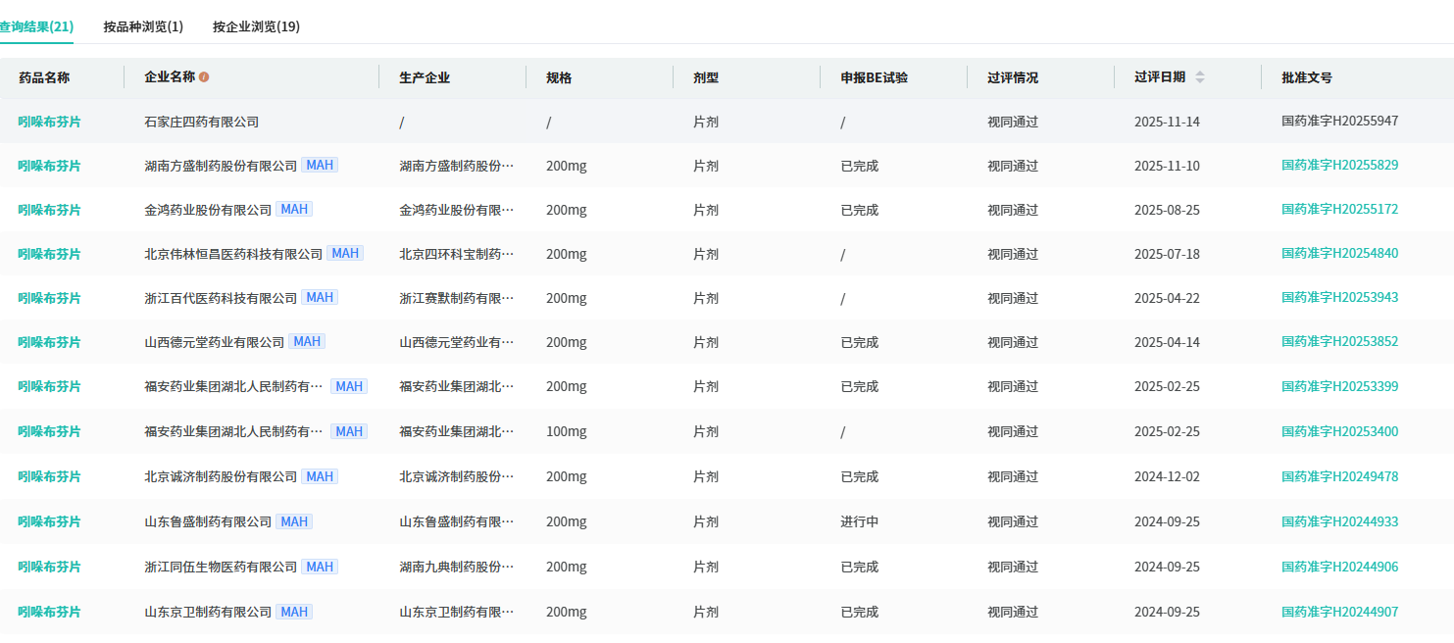Open 吲哚布芬片 link for 山西德元堂 row
Viewport: 1454px width, 643px height.
click(x=49, y=342)
